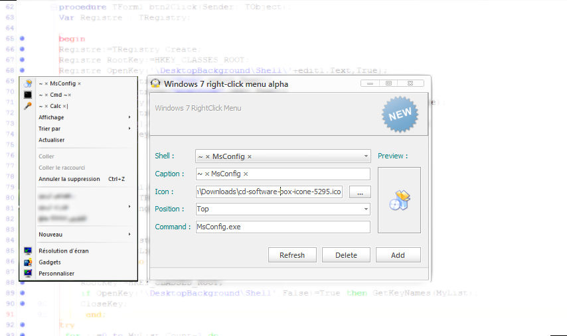Open the Shell combo box dropdown arrow
Viewport: 567px width, 336px height.
[x=366, y=156]
